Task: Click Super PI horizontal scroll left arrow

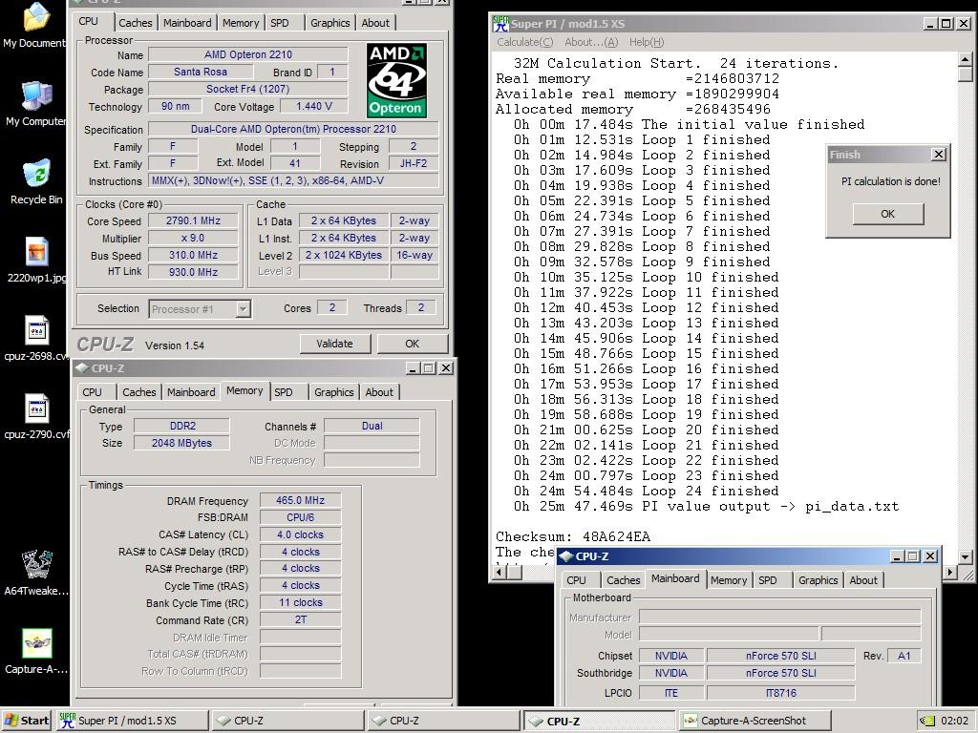Action: click(x=500, y=573)
